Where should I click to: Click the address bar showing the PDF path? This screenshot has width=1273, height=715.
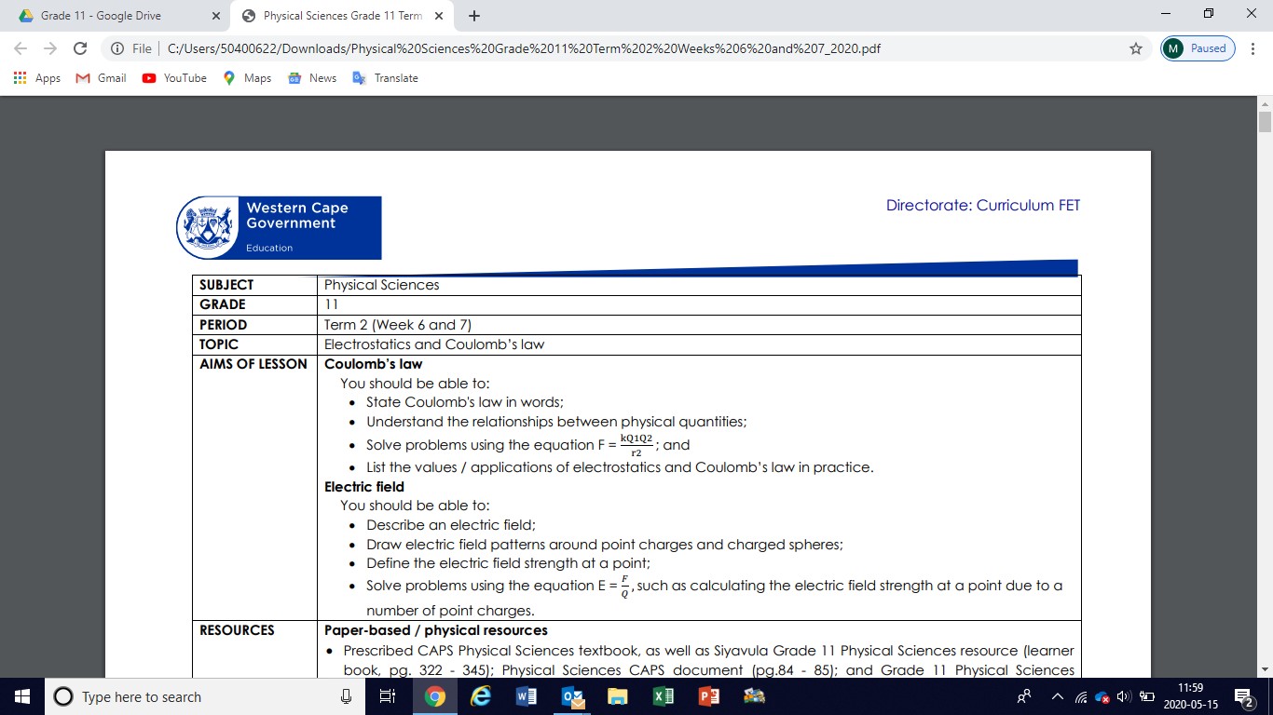pos(523,48)
